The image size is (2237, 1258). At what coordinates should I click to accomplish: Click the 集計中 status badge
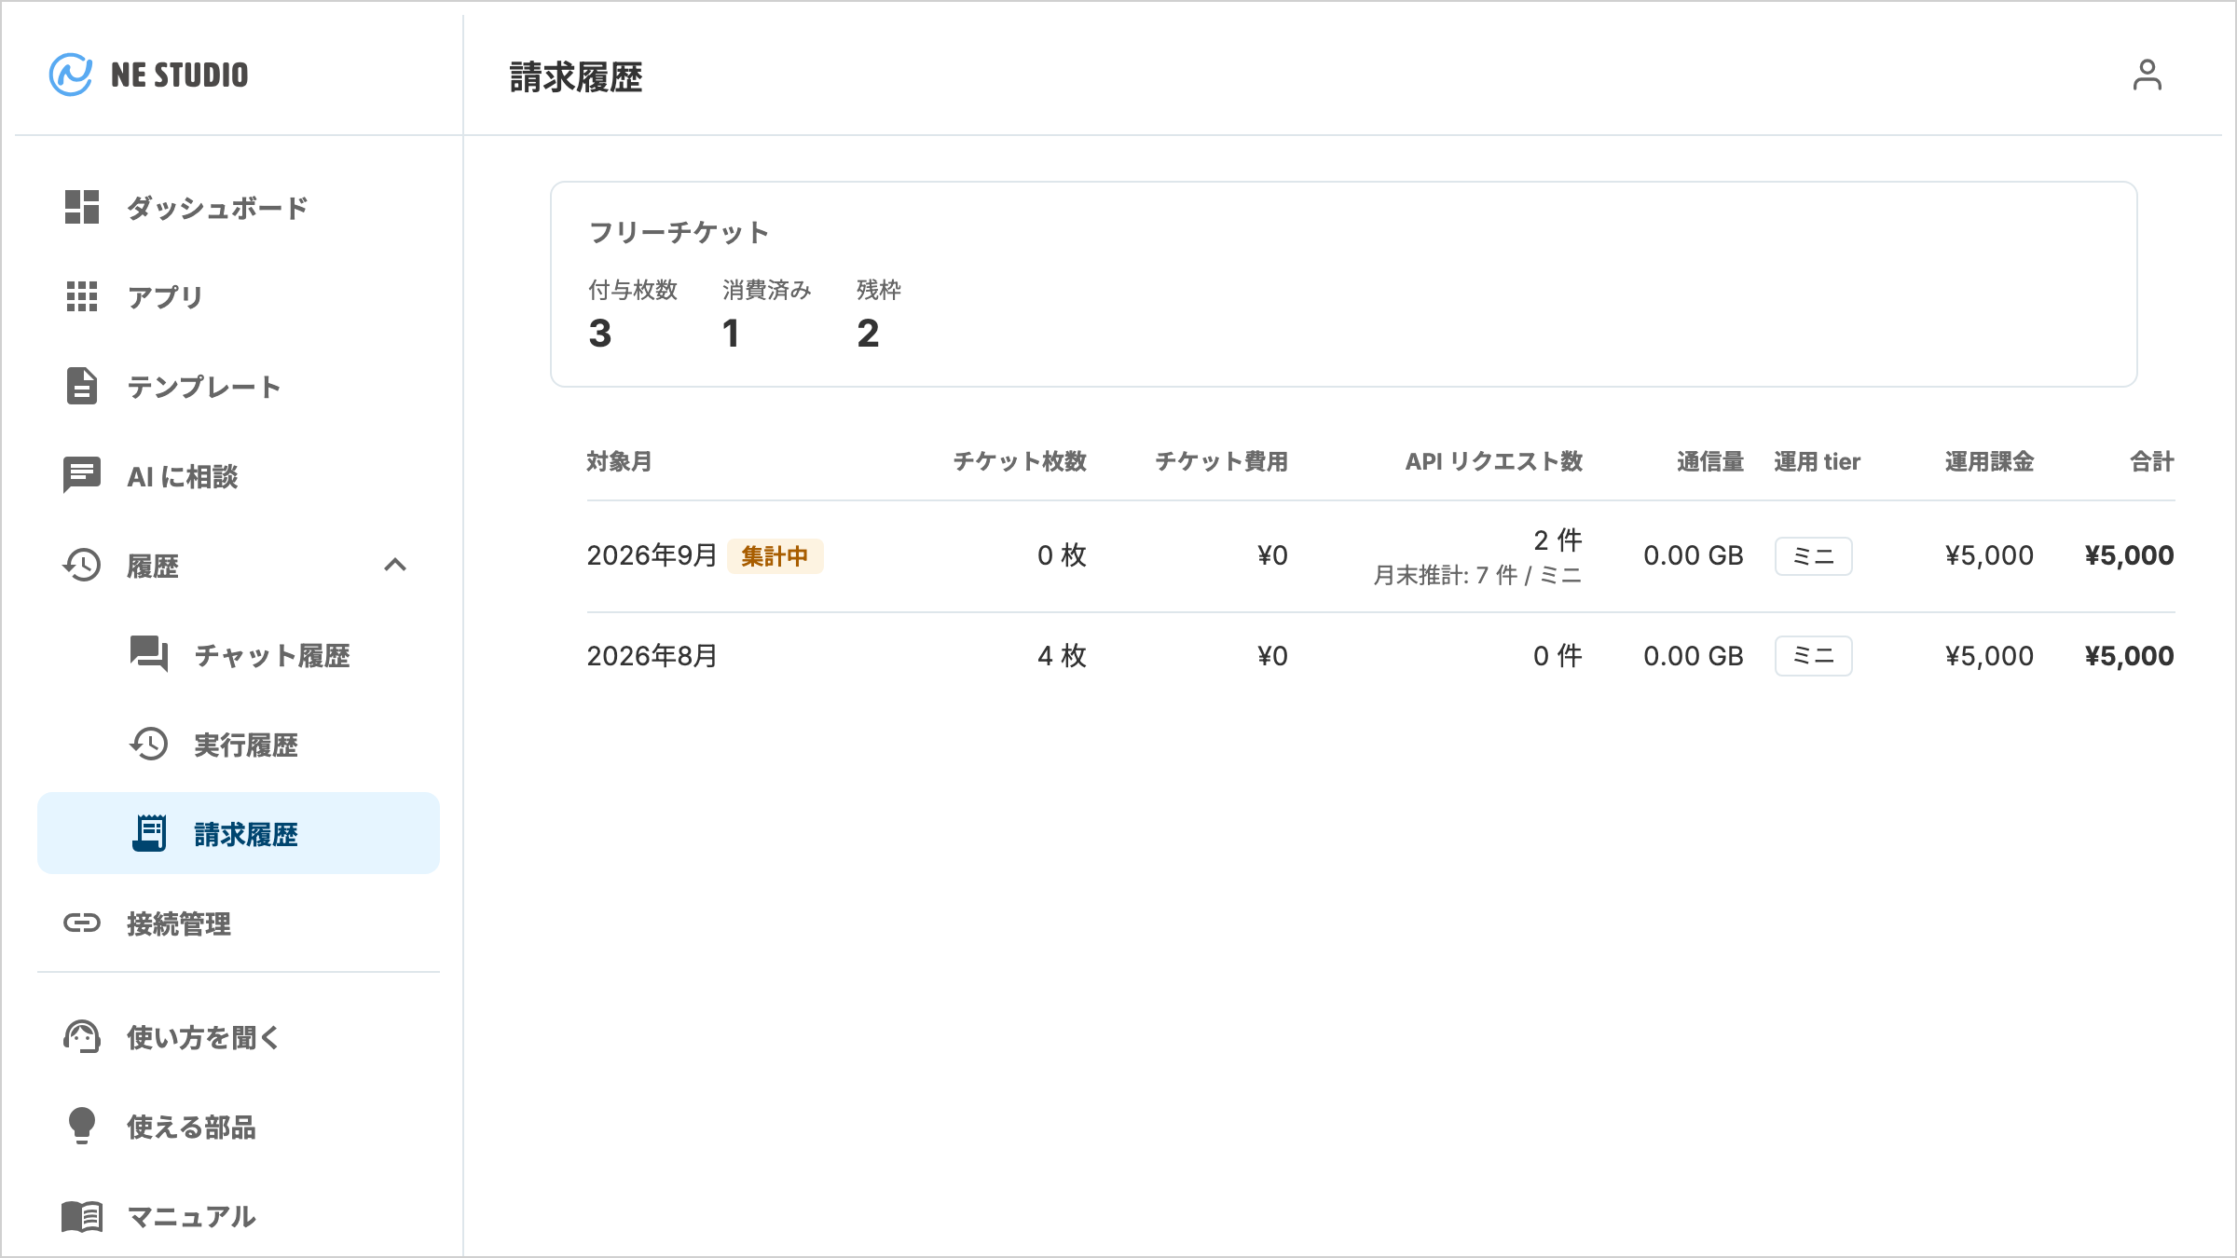[775, 556]
